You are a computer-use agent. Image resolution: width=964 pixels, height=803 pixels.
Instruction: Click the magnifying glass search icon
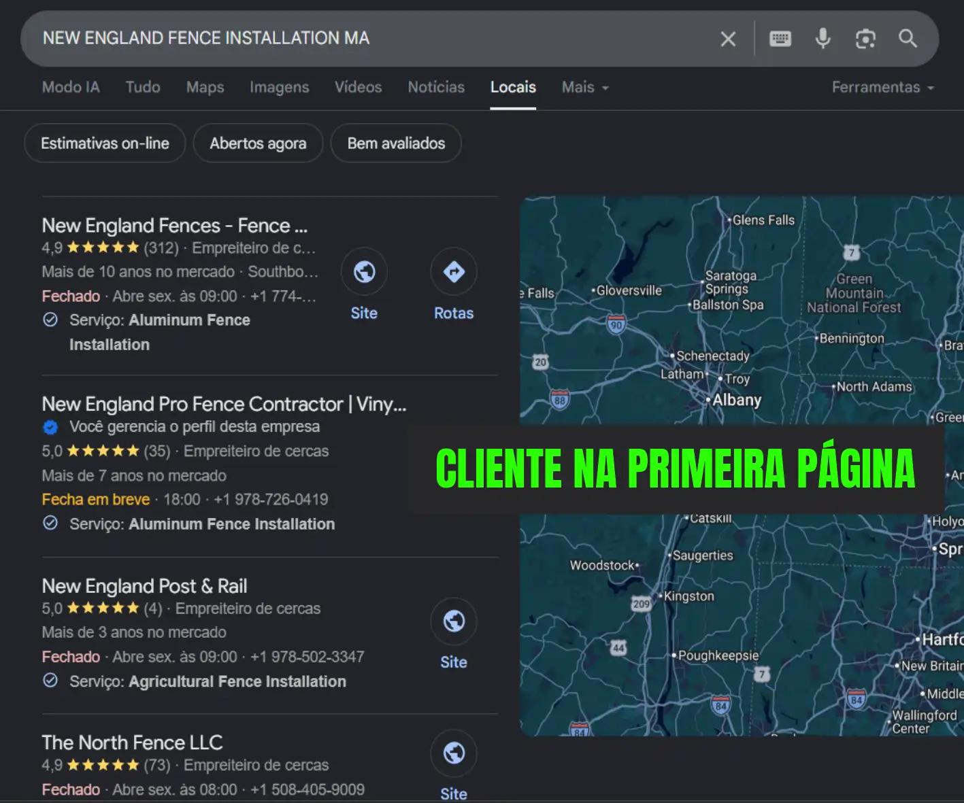pyautogui.click(x=908, y=38)
